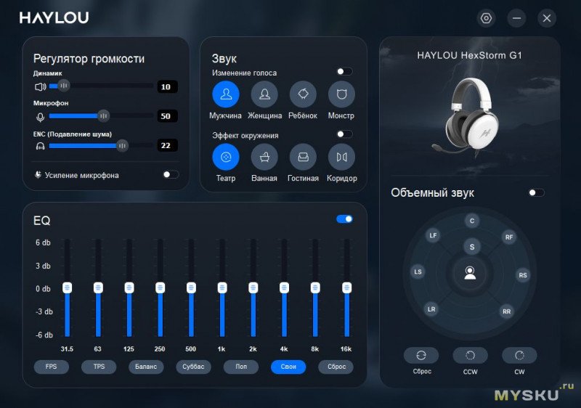The width and height of the screenshot is (581, 408).
Task: Rotate surround sound with CCW button
Action: 470,356
